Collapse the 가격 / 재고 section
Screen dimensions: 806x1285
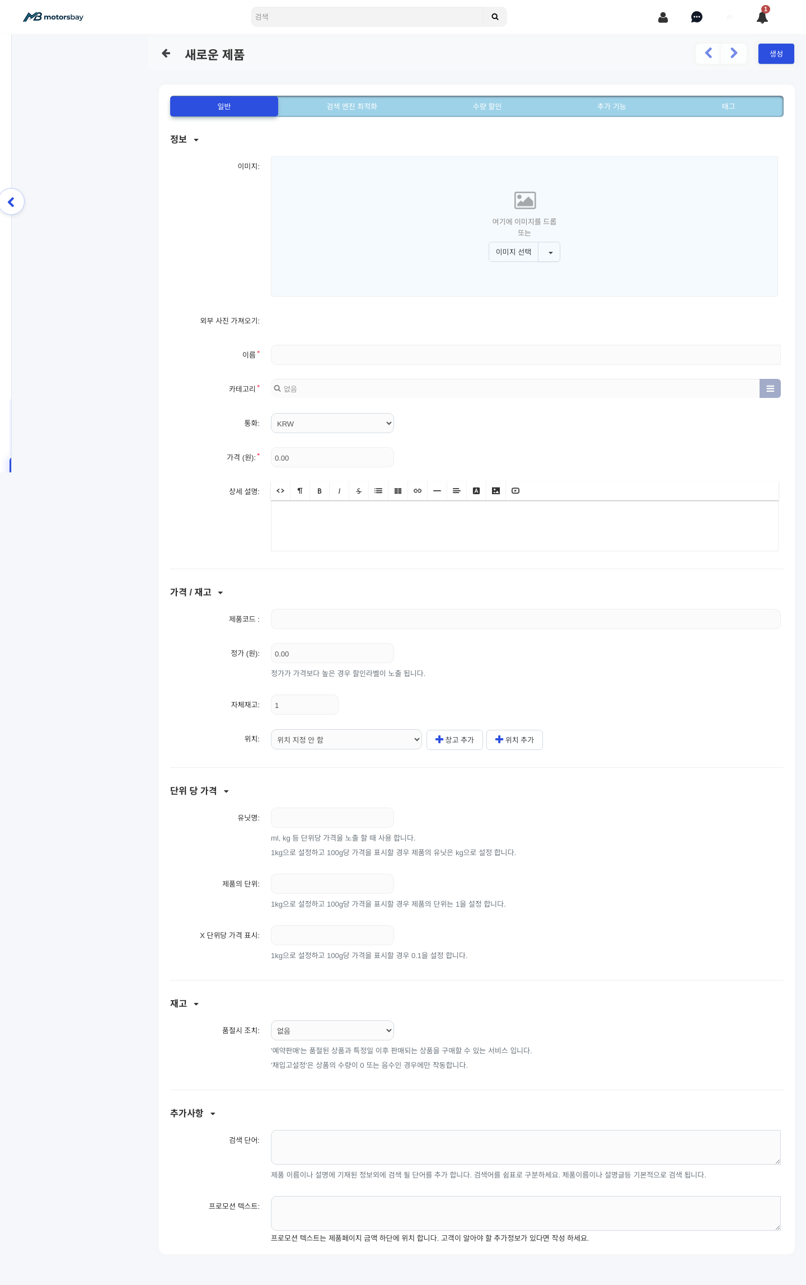click(x=196, y=592)
